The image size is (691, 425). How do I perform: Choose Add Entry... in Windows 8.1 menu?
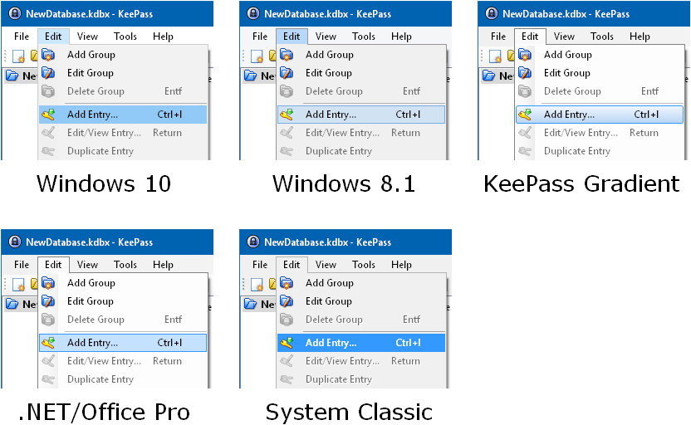tap(331, 115)
